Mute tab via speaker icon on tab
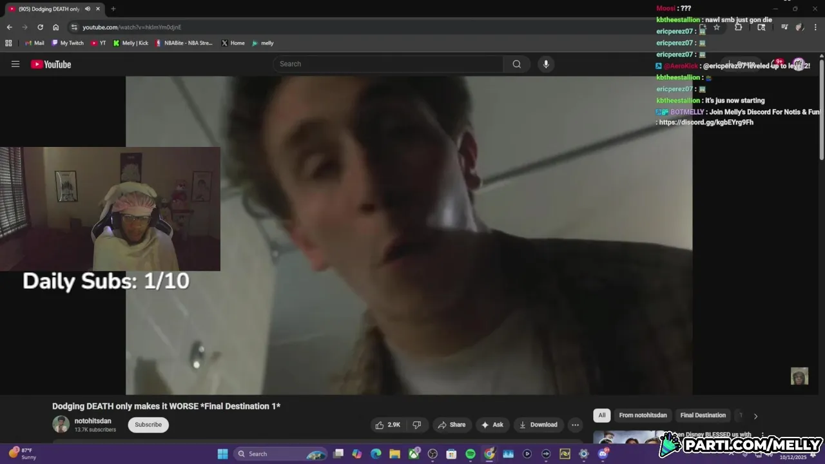Screen dimensions: 825x464 point(88,9)
